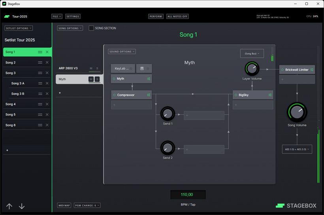Add effect in empty slot under Comprexxor
Screen dimensions: 324x215
(132, 105)
